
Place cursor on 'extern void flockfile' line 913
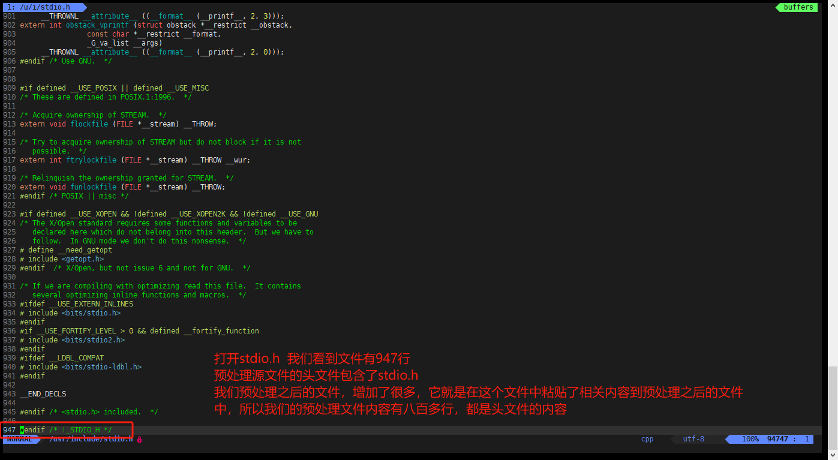[118, 124]
